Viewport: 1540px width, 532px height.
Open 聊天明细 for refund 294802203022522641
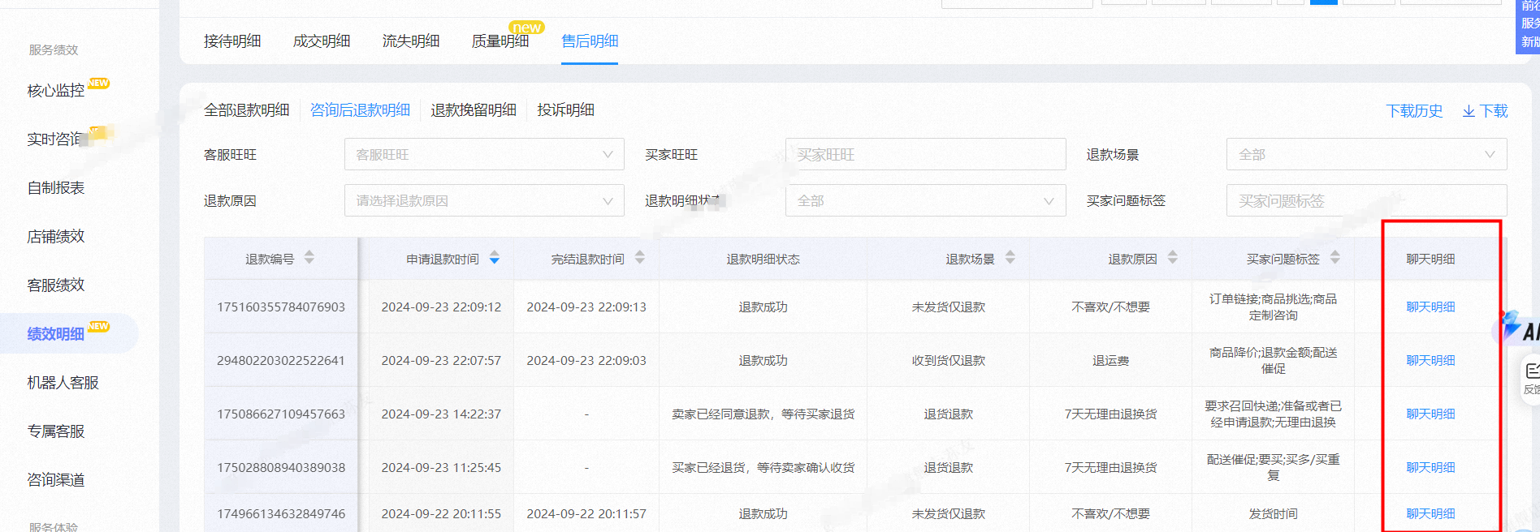tap(1430, 360)
